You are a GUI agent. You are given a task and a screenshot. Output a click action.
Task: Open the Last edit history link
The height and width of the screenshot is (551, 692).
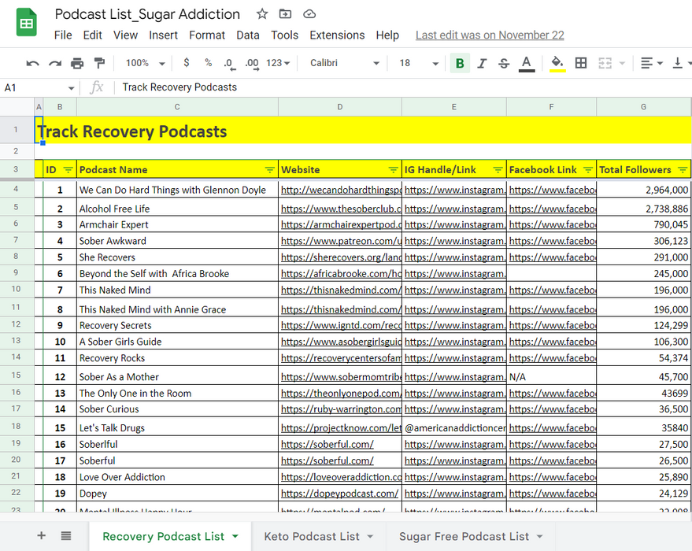pyautogui.click(x=489, y=35)
